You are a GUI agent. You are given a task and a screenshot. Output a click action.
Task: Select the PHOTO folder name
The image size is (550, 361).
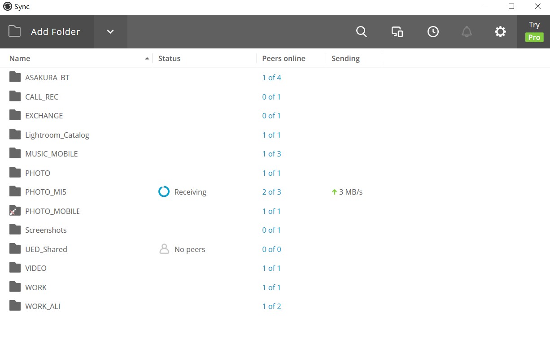click(x=38, y=173)
